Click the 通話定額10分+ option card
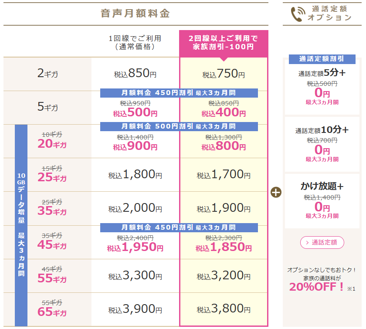Screen dimensions: 366x329 (x=322, y=144)
